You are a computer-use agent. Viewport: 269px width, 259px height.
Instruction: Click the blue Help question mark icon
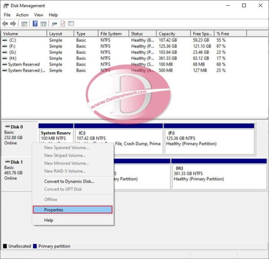point(35,24)
